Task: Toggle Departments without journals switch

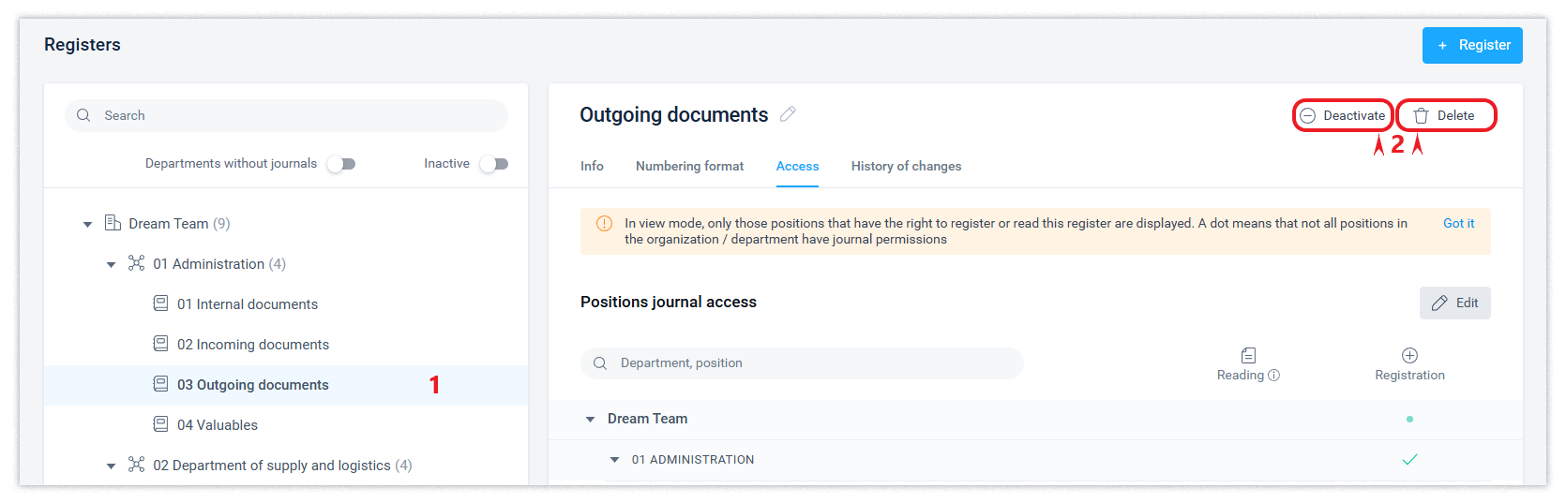Action: [x=341, y=164]
